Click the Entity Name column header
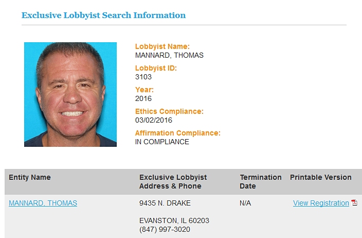The height and width of the screenshot is (238, 362). point(30,177)
